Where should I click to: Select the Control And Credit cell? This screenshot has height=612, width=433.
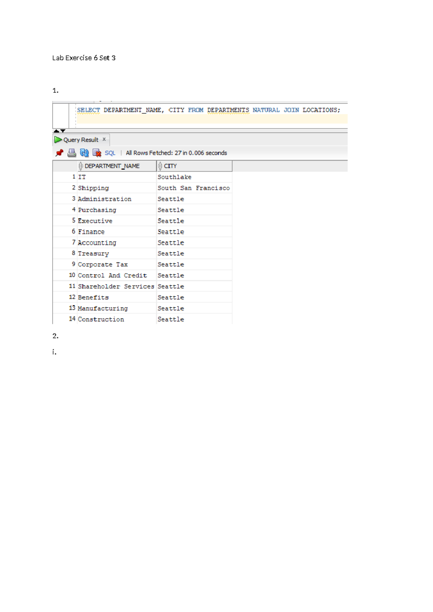point(117,275)
